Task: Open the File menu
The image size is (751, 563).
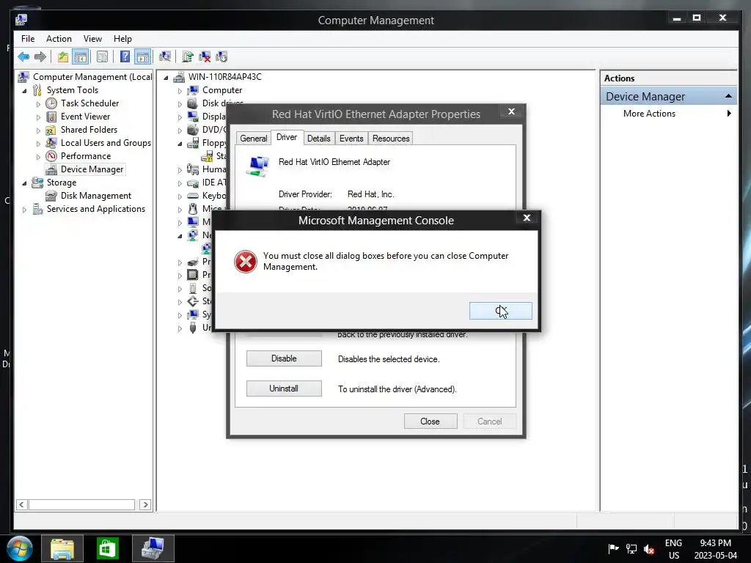Action: click(x=28, y=39)
